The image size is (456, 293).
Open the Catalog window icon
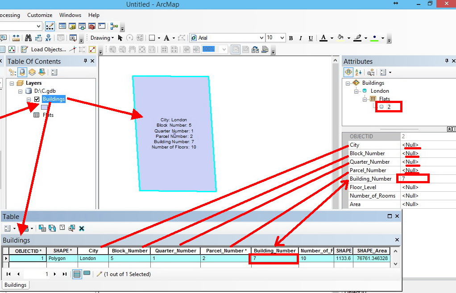point(72,26)
